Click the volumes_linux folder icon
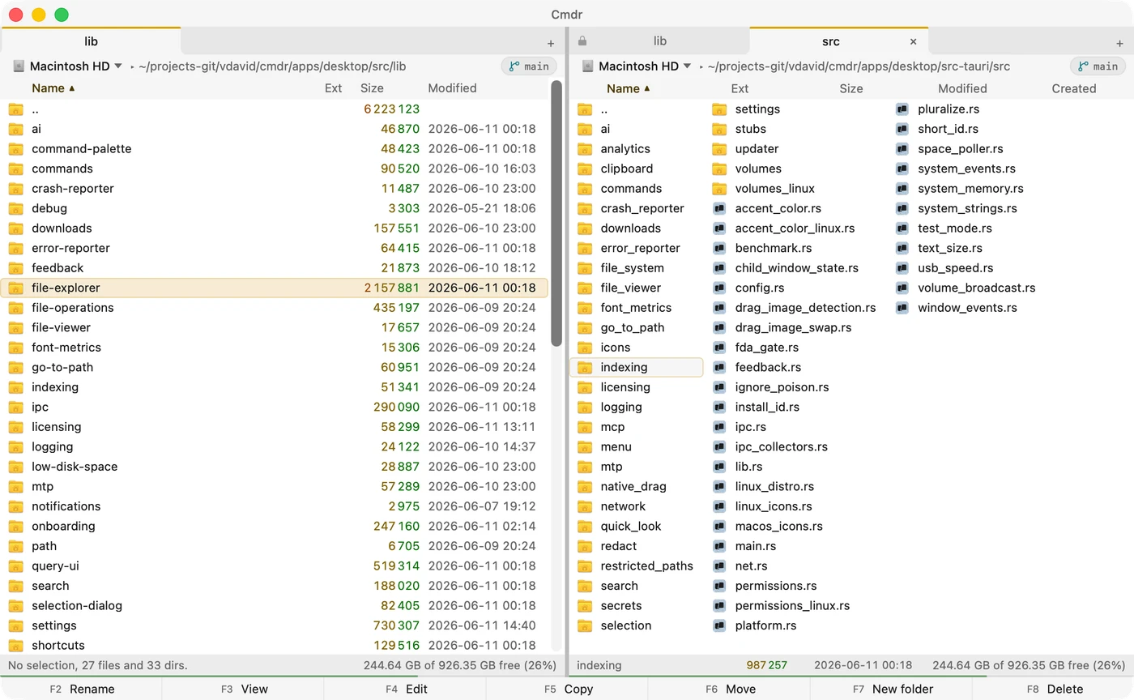Viewport: 1134px width, 700px height. pyautogui.click(x=719, y=189)
